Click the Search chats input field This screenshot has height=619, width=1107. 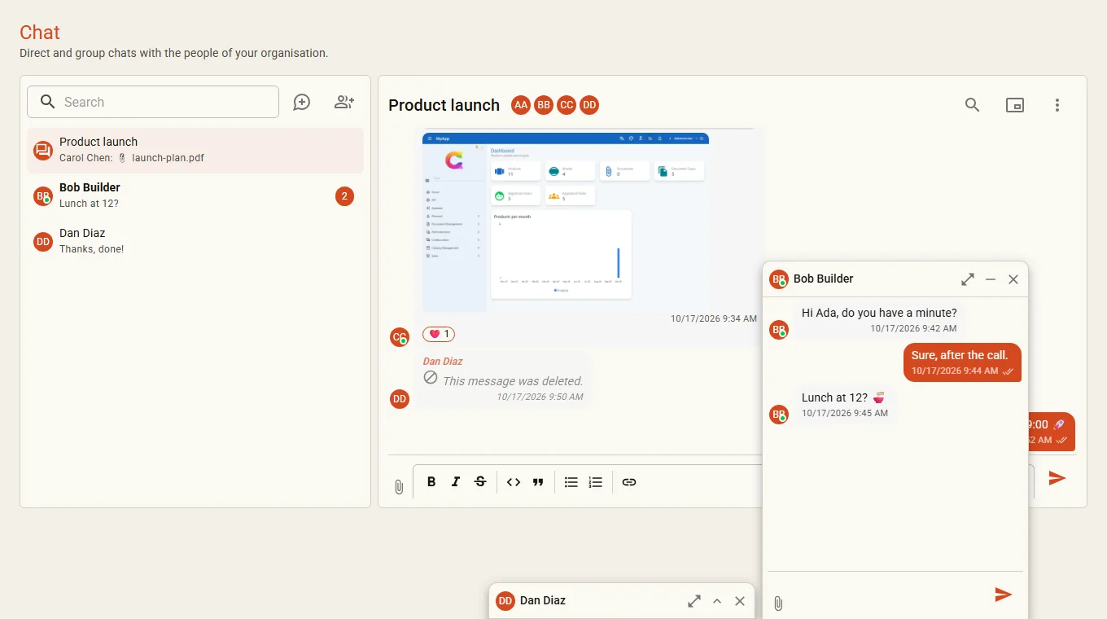coord(153,102)
